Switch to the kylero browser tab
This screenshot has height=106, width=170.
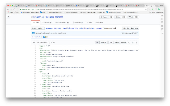(x=60, y=6)
